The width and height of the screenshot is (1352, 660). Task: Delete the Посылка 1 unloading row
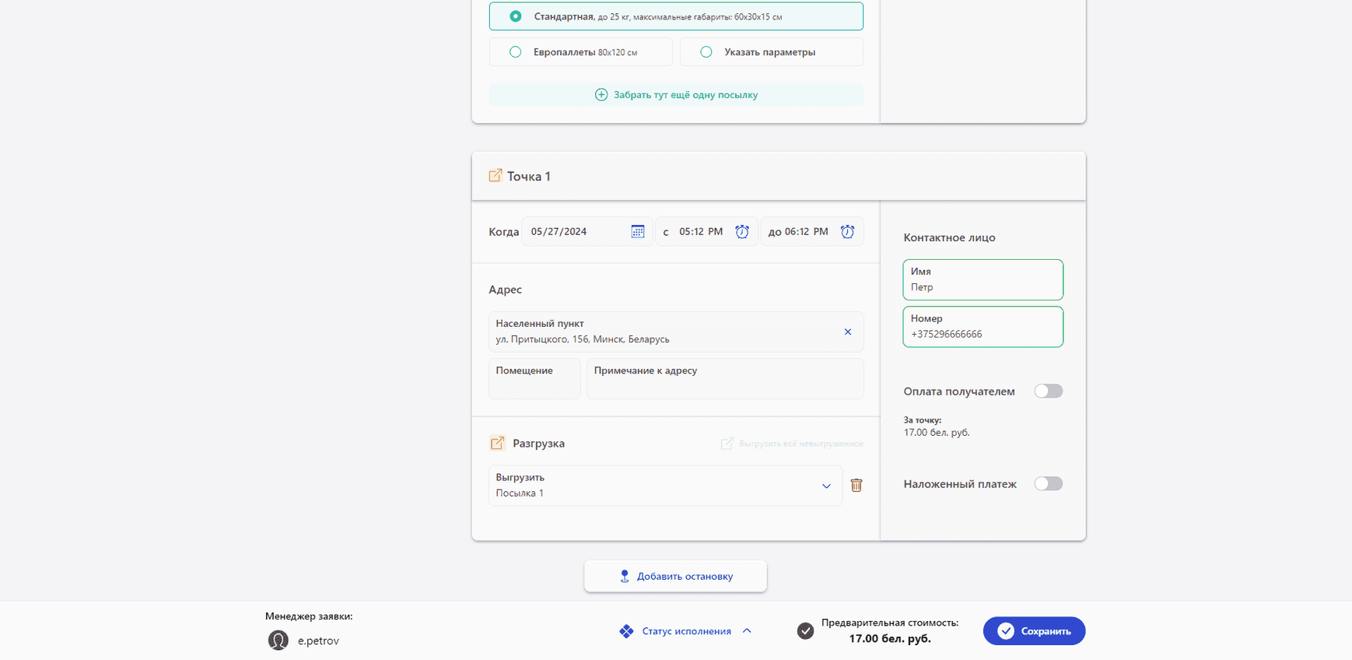(x=856, y=486)
